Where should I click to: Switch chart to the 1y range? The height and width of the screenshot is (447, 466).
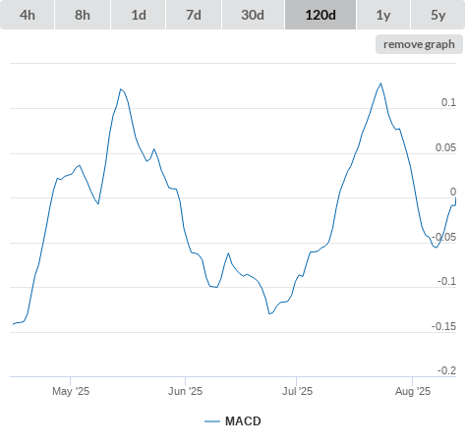point(383,15)
